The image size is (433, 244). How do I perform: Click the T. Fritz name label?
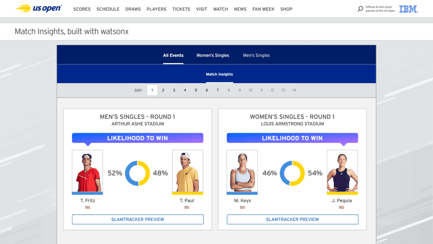[x=88, y=201]
